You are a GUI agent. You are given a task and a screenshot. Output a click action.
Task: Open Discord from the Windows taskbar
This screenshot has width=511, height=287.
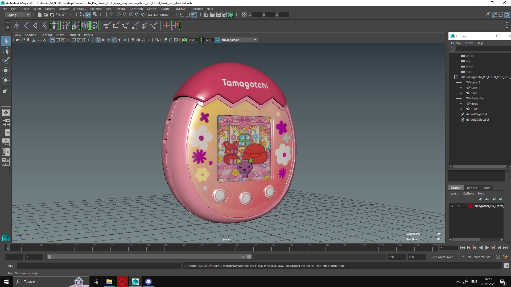[148, 282]
